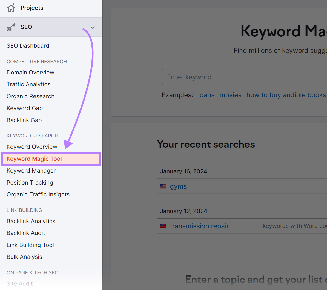The height and width of the screenshot is (290, 327).
Task: Click the Enter keyword input field
Action: point(219,77)
